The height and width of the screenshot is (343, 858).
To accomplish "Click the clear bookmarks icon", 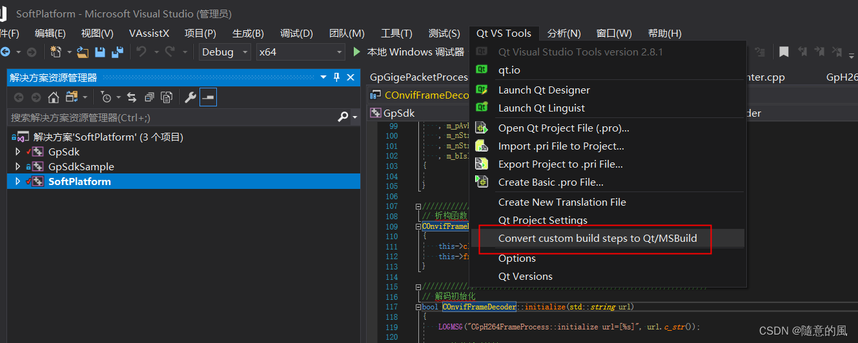I will [836, 52].
